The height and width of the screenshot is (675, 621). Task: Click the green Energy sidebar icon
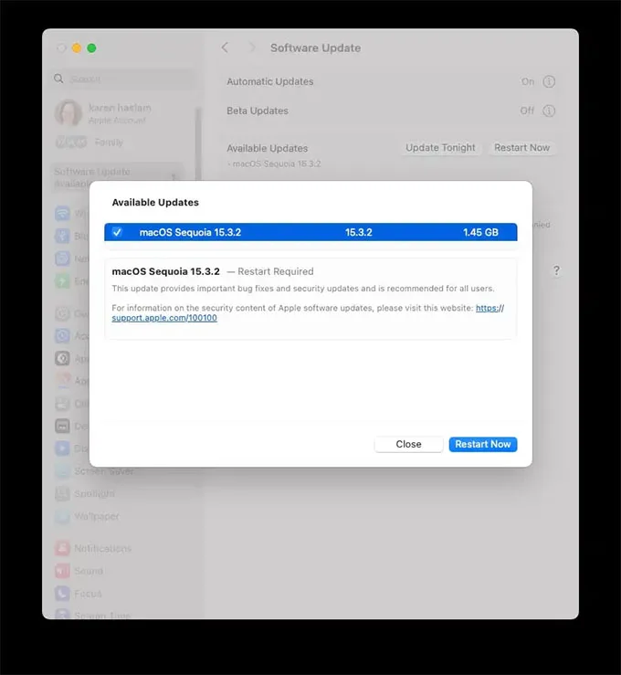click(62, 281)
